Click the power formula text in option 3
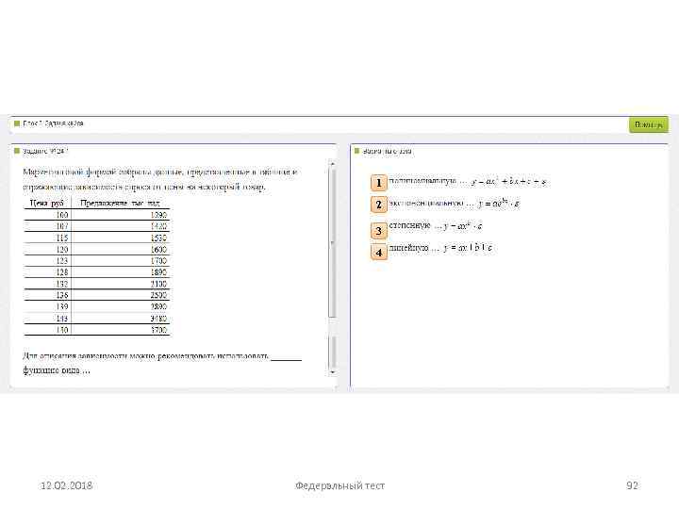Screen dimensions: 679x509 [462, 226]
